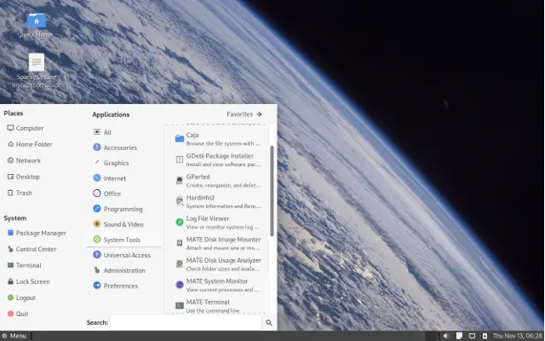
Task: Launch GDebi Package Installer
Action: point(218,160)
